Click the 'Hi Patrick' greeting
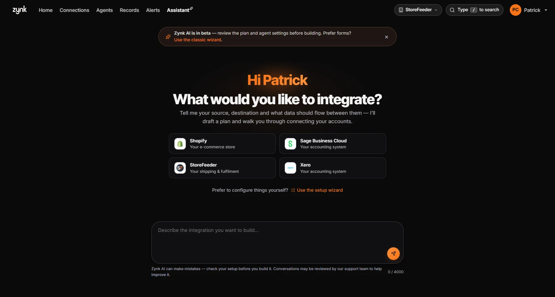The height and width of the screenshot is (297, 555). point(277,80)
